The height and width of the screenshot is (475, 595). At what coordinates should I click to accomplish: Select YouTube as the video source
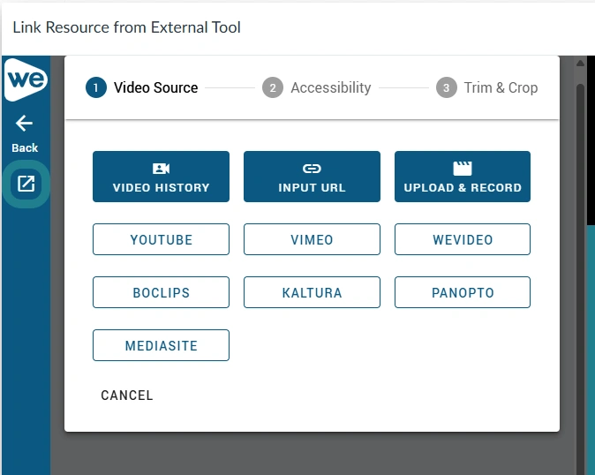[x=161, y=239]
